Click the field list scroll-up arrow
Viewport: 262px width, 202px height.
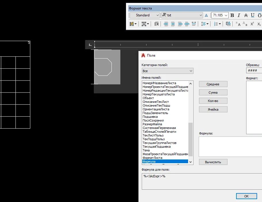coord(190,83)
